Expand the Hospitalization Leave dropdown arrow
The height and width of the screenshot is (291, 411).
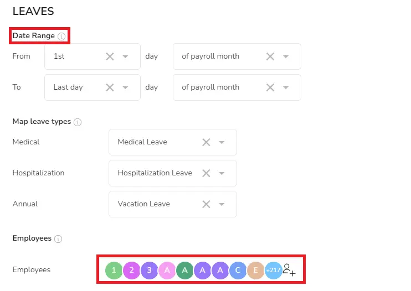click(x=222, y=173)
